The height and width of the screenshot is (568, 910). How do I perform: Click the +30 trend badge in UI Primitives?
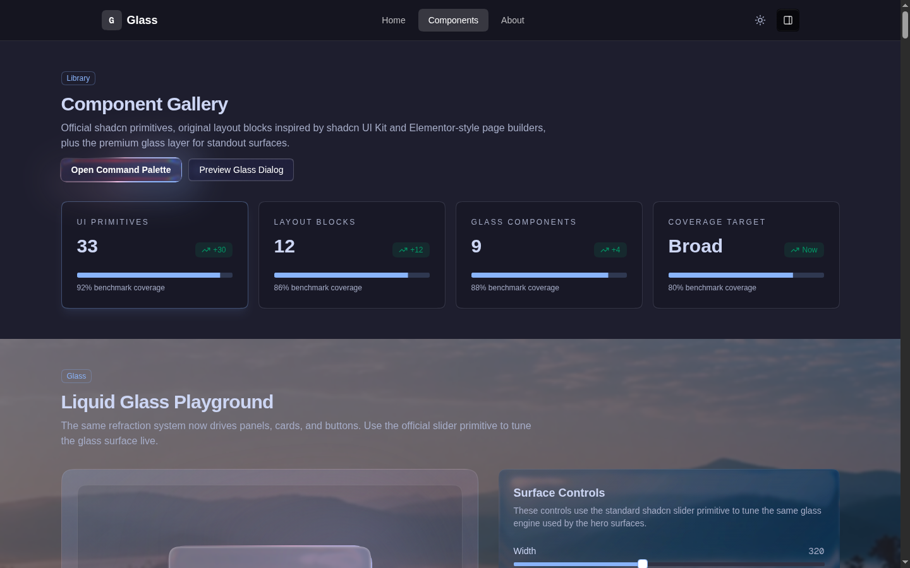[214, 250]
